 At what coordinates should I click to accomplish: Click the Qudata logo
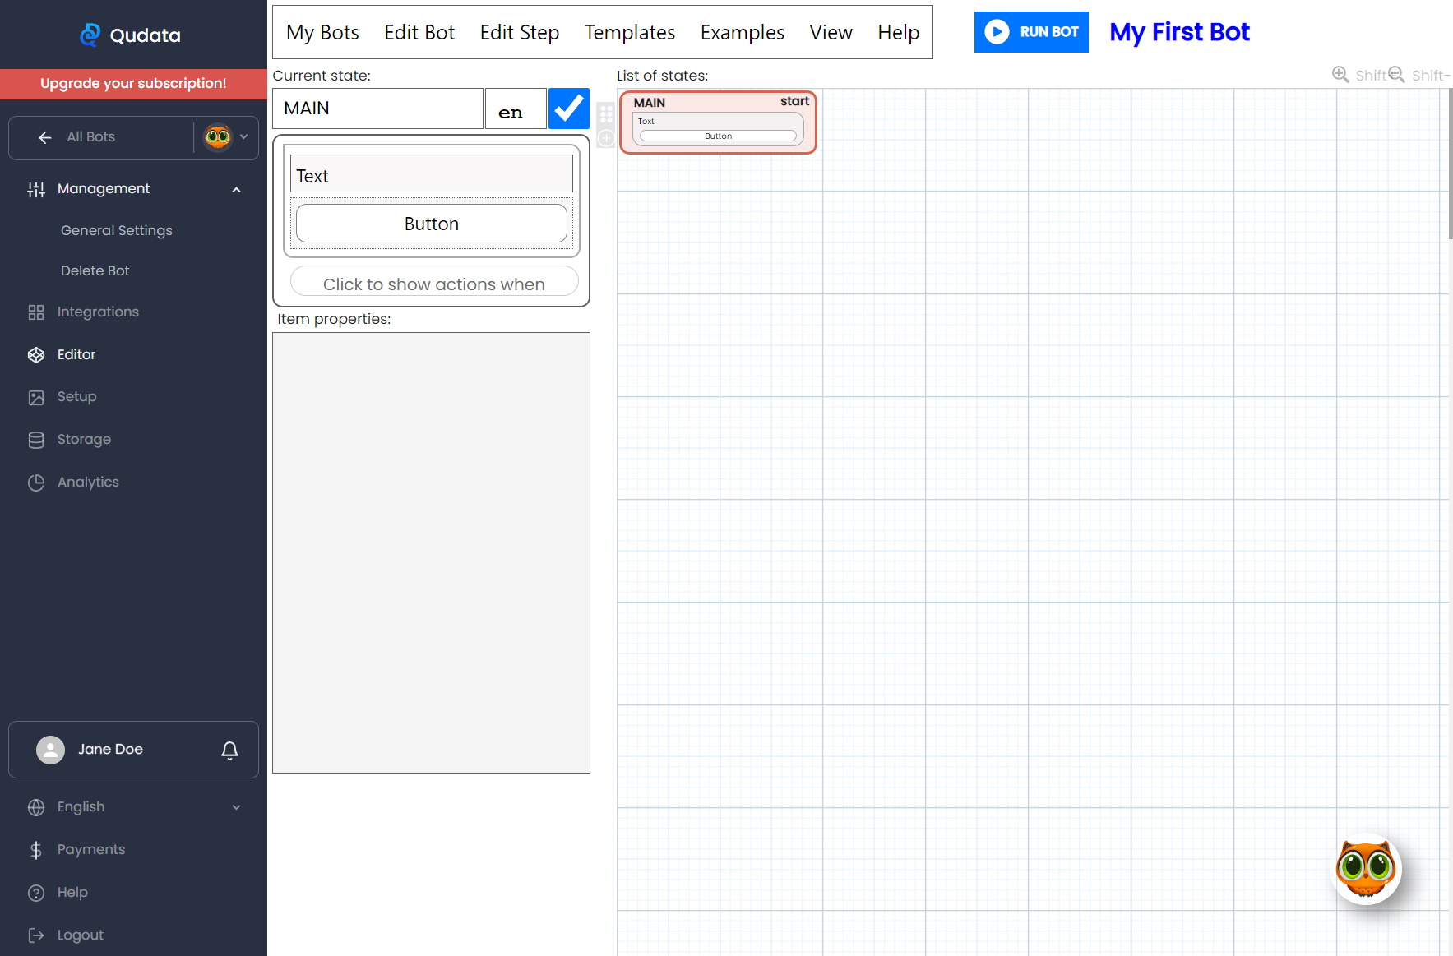tap(132, 35)
